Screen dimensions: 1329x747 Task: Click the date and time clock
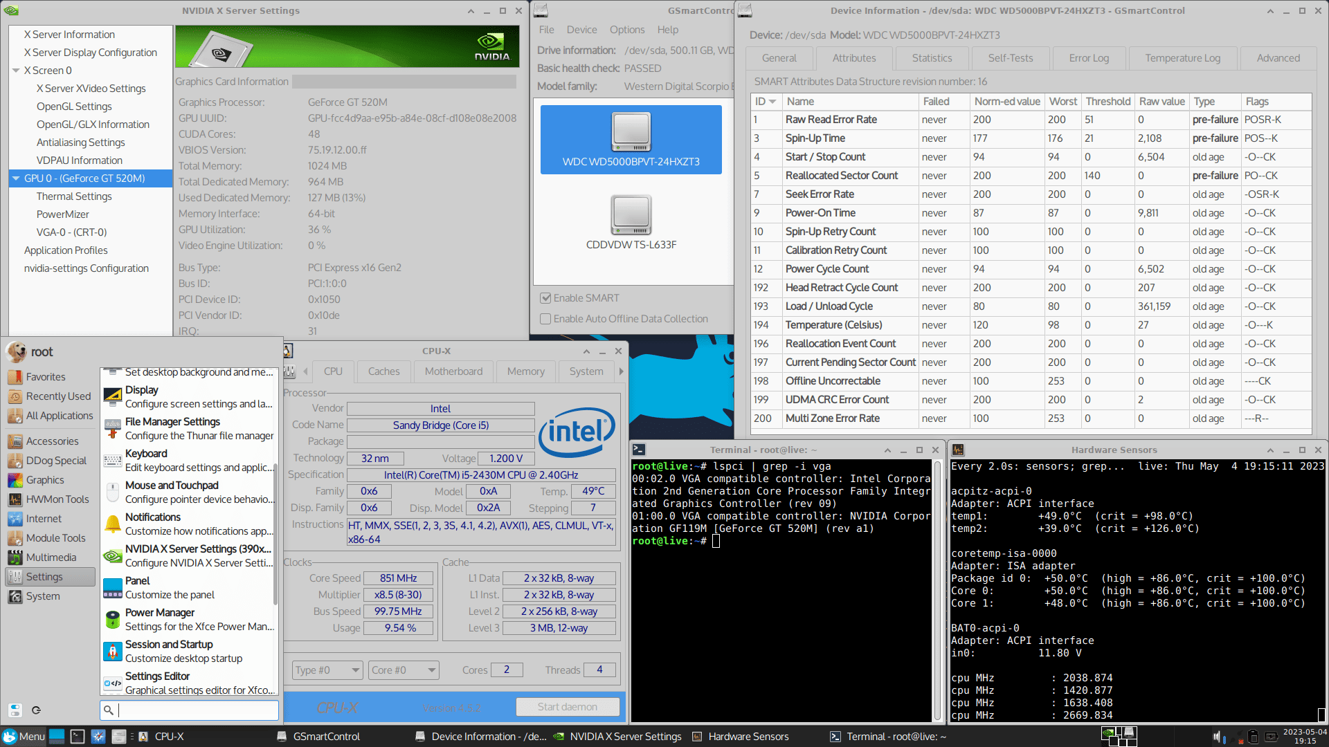click(x=1305, y=736)
